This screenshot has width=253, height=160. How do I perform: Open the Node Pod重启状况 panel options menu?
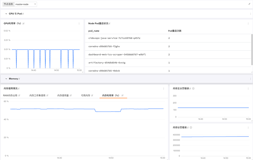tap(248, 23)
